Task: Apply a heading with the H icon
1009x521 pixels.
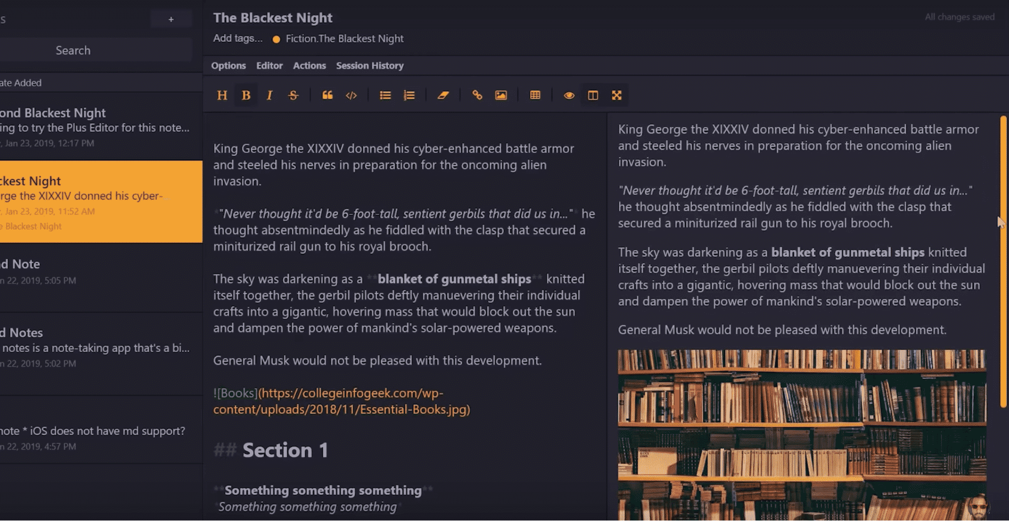Action: point(222,95)
